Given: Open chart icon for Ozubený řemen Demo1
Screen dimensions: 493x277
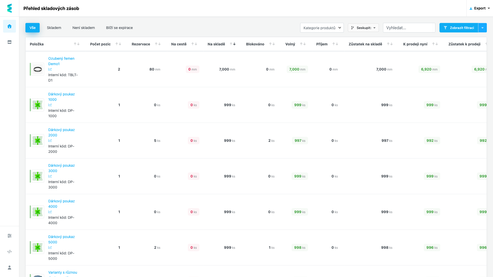Looking at the screenshot, I should point(50,69).
